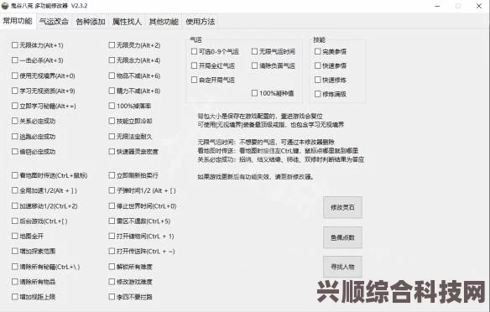This screenshot has width=490, height=312.
Task: Tick 快速修炼 checkbox
Action: 317,80
